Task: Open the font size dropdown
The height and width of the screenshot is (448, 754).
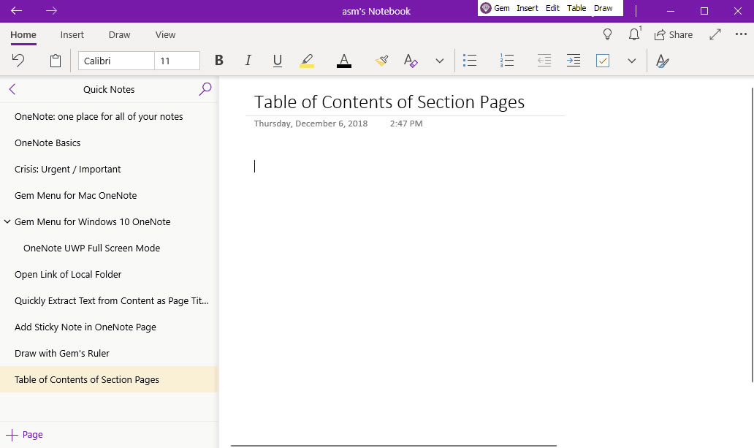Action: (x=177, y=61)
